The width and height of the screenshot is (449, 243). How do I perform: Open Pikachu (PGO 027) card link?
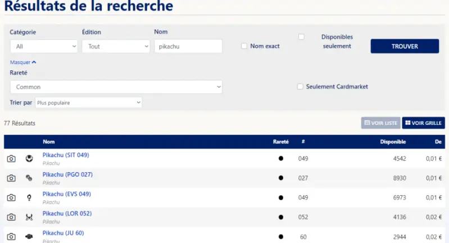67,174
